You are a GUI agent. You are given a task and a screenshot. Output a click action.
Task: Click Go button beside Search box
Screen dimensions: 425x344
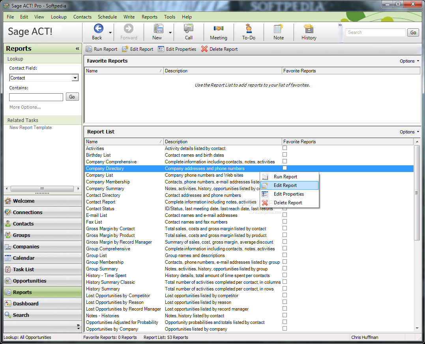click(413, 32)
